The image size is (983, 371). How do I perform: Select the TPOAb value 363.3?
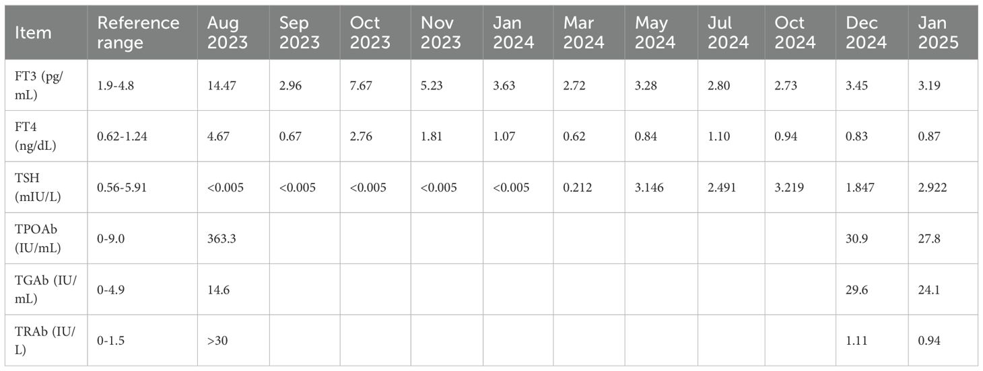click(224, 239)
